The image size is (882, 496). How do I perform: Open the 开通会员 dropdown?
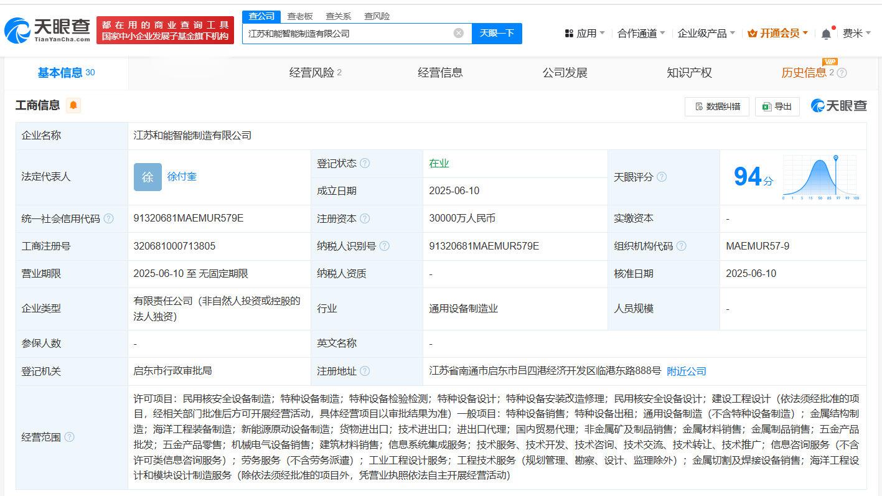pyautogui.click(x=778, y=33)
